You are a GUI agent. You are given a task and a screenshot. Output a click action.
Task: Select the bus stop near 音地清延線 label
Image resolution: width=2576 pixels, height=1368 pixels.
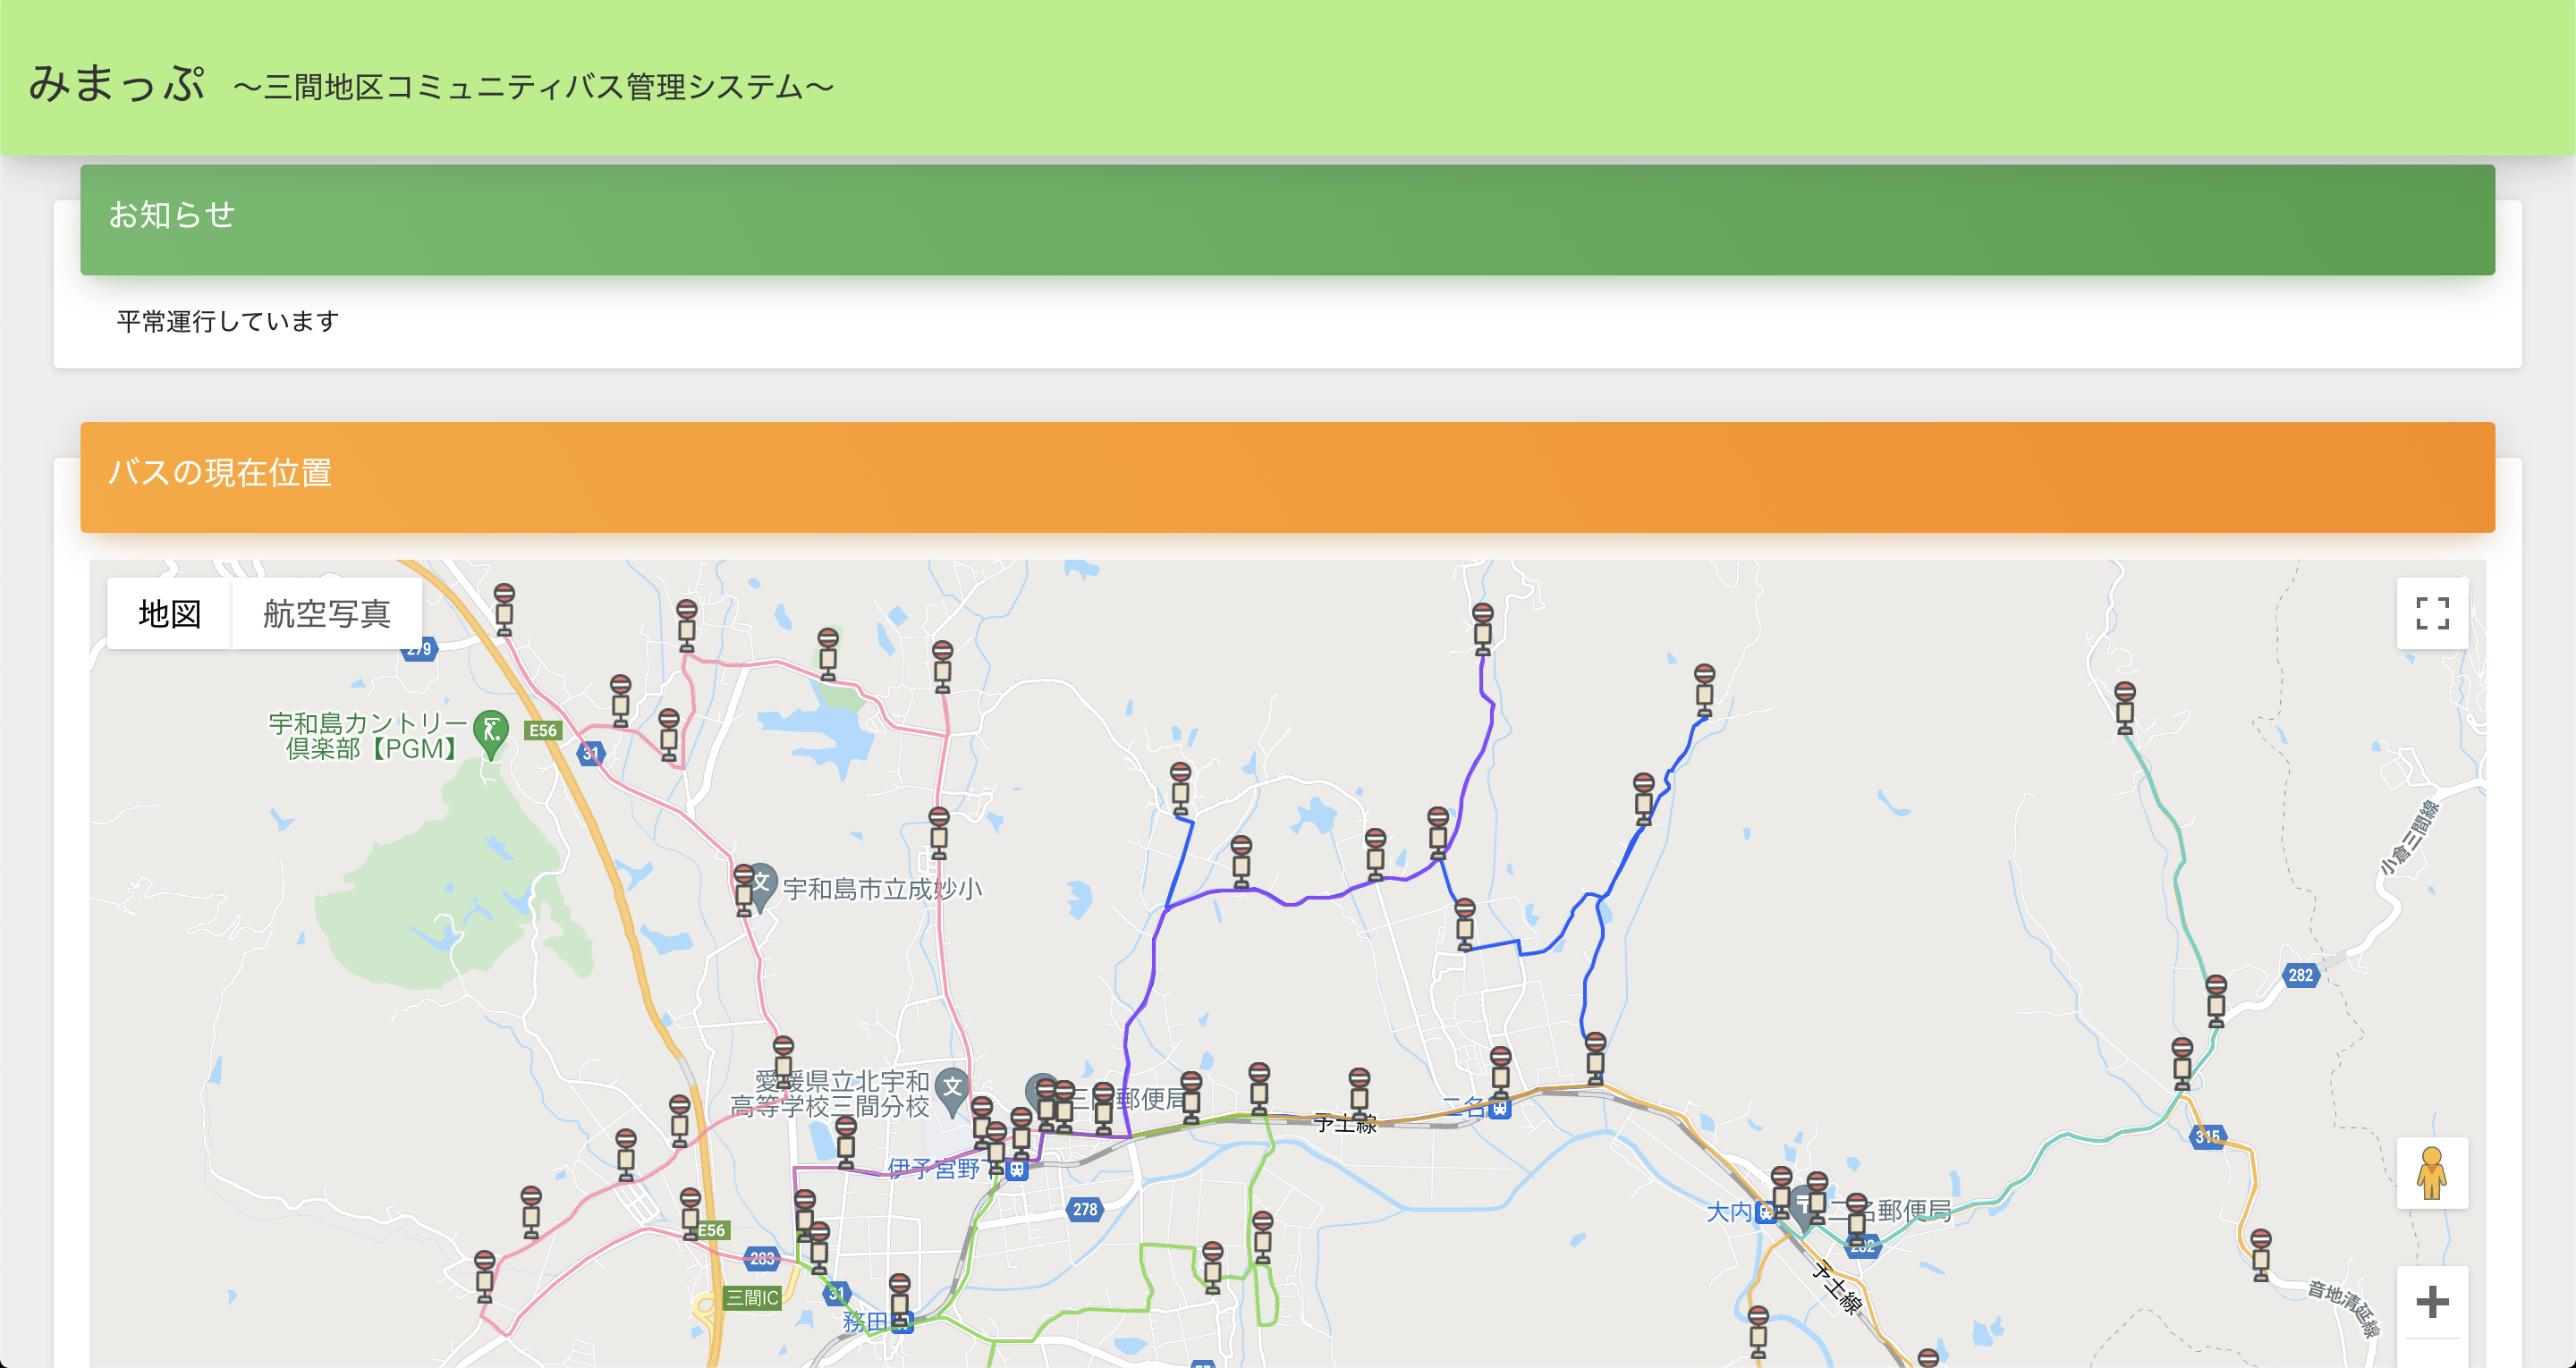[2261, 1255]
